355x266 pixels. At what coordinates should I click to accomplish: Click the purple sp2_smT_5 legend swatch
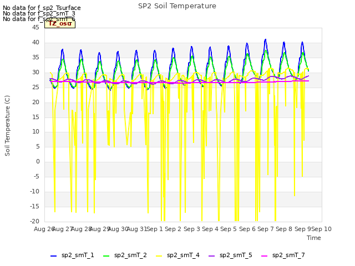[211, 256]
